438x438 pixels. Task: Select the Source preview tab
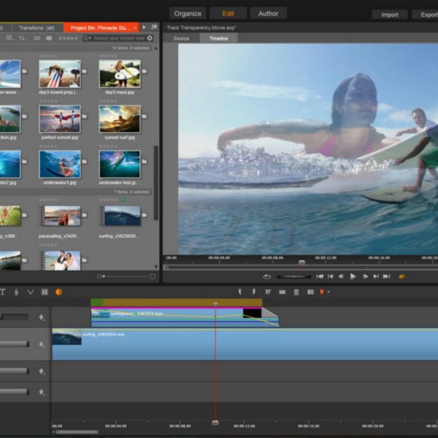pyautogui.click(x=181, y=38)
